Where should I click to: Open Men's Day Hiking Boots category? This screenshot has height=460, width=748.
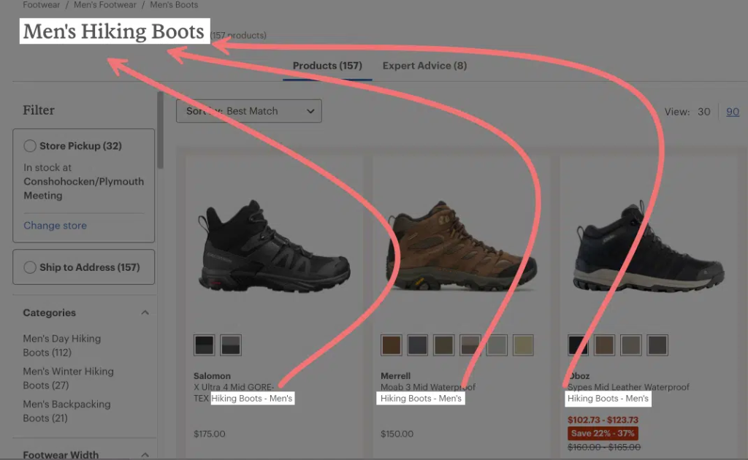point(61,345)
